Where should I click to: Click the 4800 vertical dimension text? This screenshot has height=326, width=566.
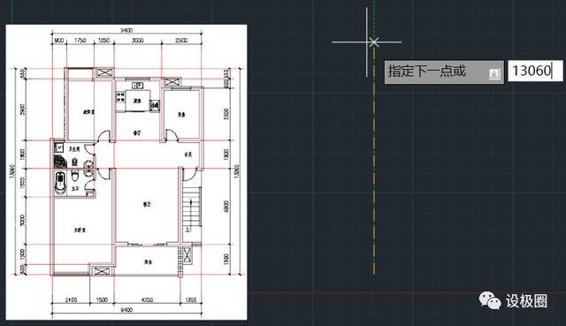click(226, 207)
